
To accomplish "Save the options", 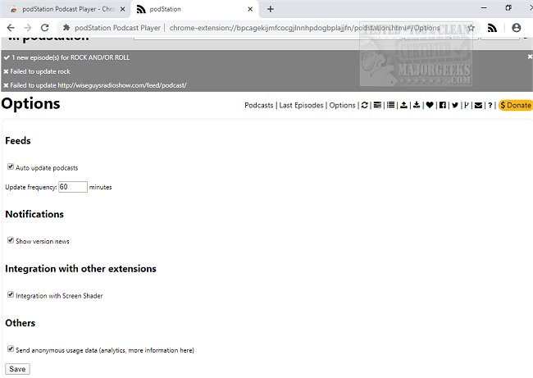I will (17, 369).
